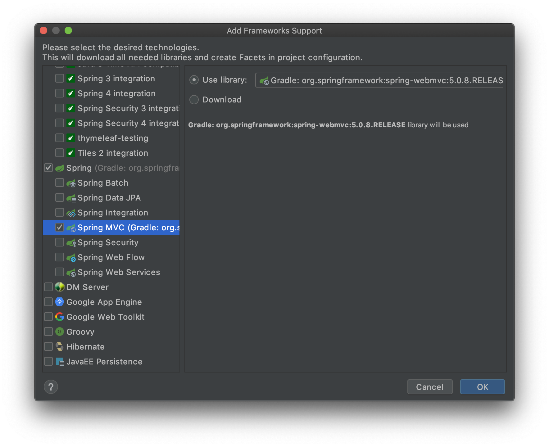This screenshot has height=447, width=549.
Task: Check the Spring Security 4 integration checkbox
Action: click(x=60, y=123)
